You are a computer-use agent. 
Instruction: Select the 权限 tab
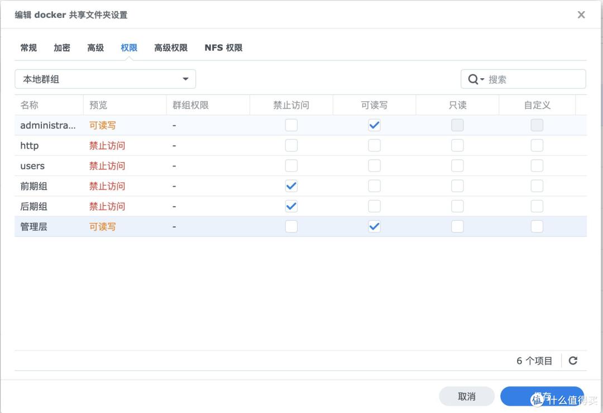pyautogui.click(x=129, y=48)
